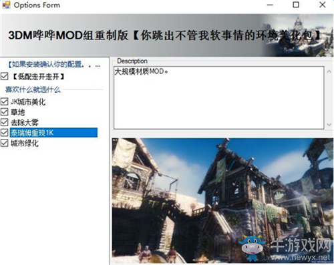This screenshot has width=334, height=265.
Task: Uncheck the 【低配走开走开】 checkbox
Action: [x=5, y=76]
